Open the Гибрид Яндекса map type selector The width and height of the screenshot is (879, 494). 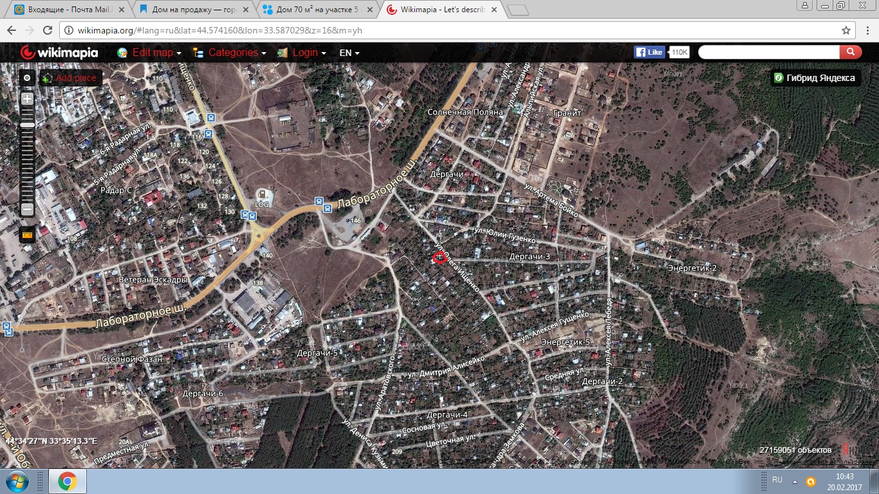click(815, 78)
